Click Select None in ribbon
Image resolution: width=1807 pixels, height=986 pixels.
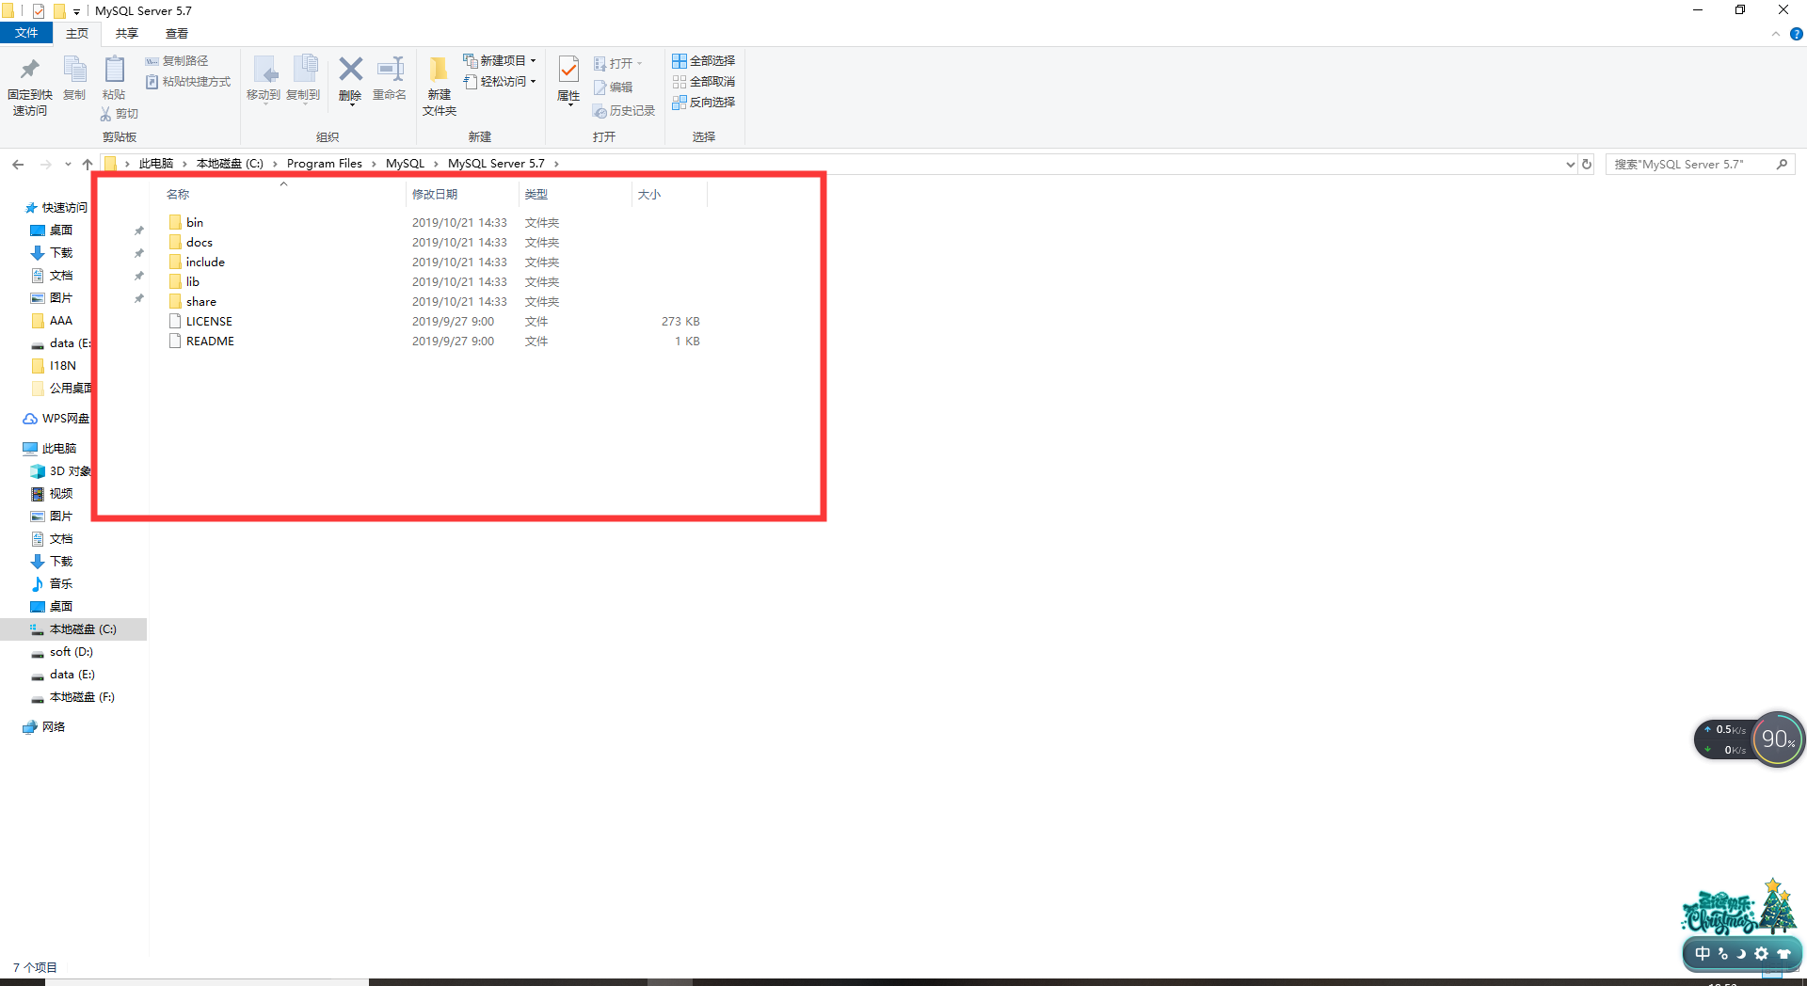703,82
